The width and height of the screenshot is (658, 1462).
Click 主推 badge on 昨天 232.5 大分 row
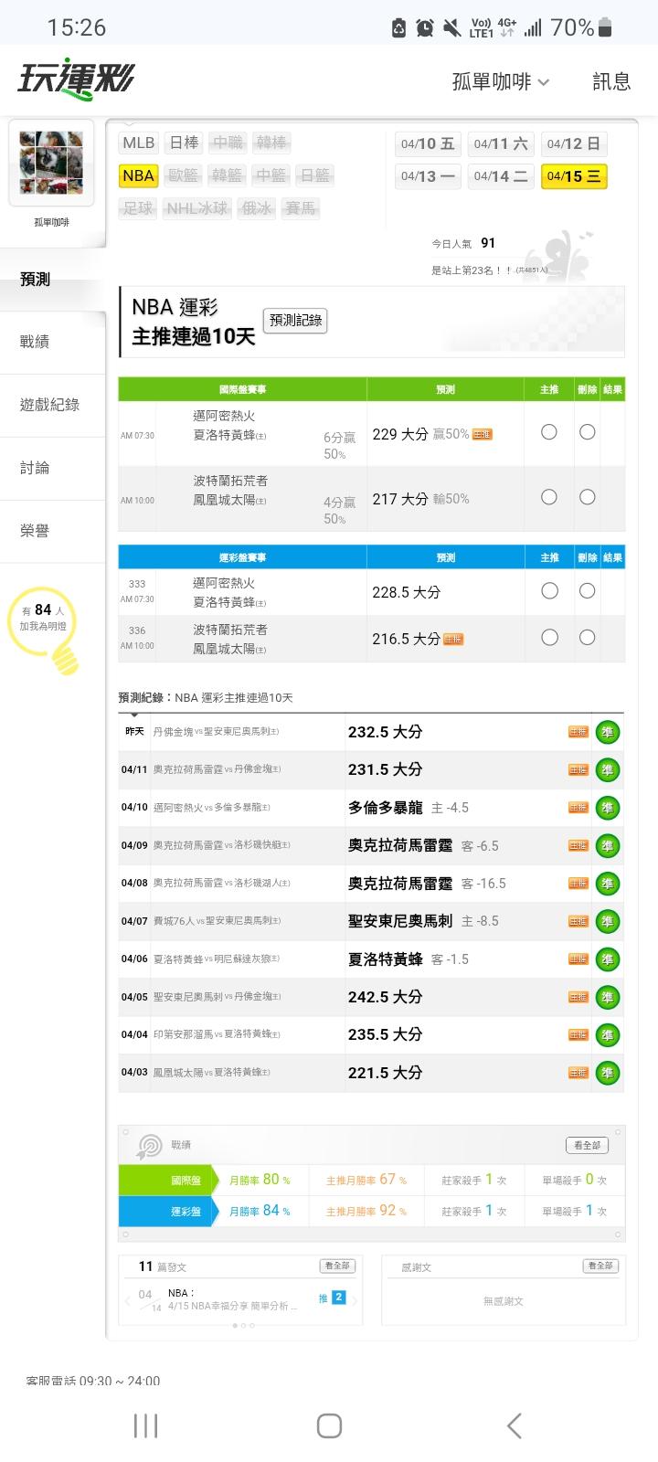pyautogui.click(x=578, y=732)
